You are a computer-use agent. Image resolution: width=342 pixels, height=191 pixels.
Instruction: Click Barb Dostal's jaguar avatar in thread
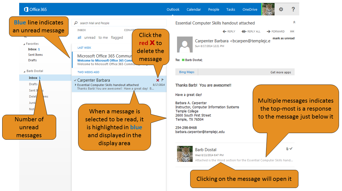click(185, 154)
